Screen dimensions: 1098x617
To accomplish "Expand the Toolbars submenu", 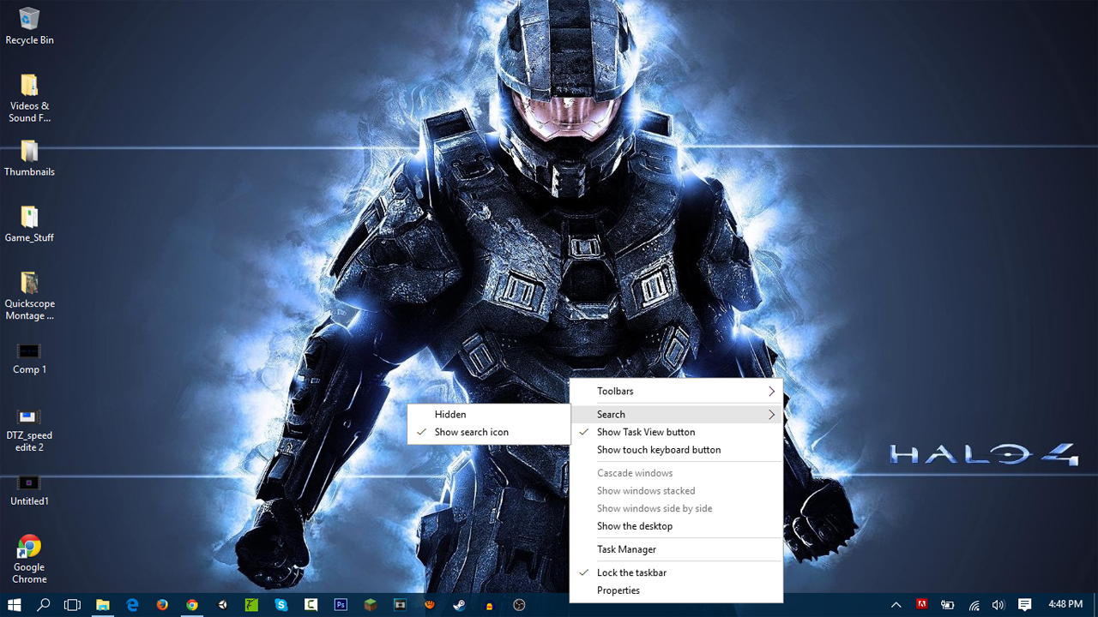I will (x=676, y=391).
